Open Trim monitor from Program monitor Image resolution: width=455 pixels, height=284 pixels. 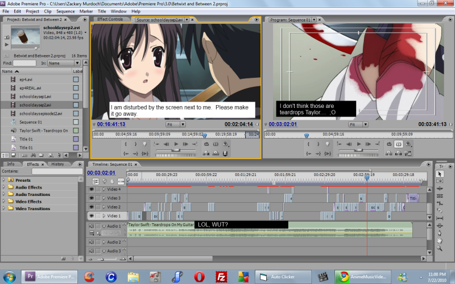pyautogui.click(x=408, y=153)
